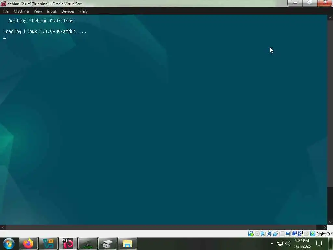The width and height of the screenshot is (333, 250).
Task: Show hidden system tray icons arrow
Action: tap(272, 243)
